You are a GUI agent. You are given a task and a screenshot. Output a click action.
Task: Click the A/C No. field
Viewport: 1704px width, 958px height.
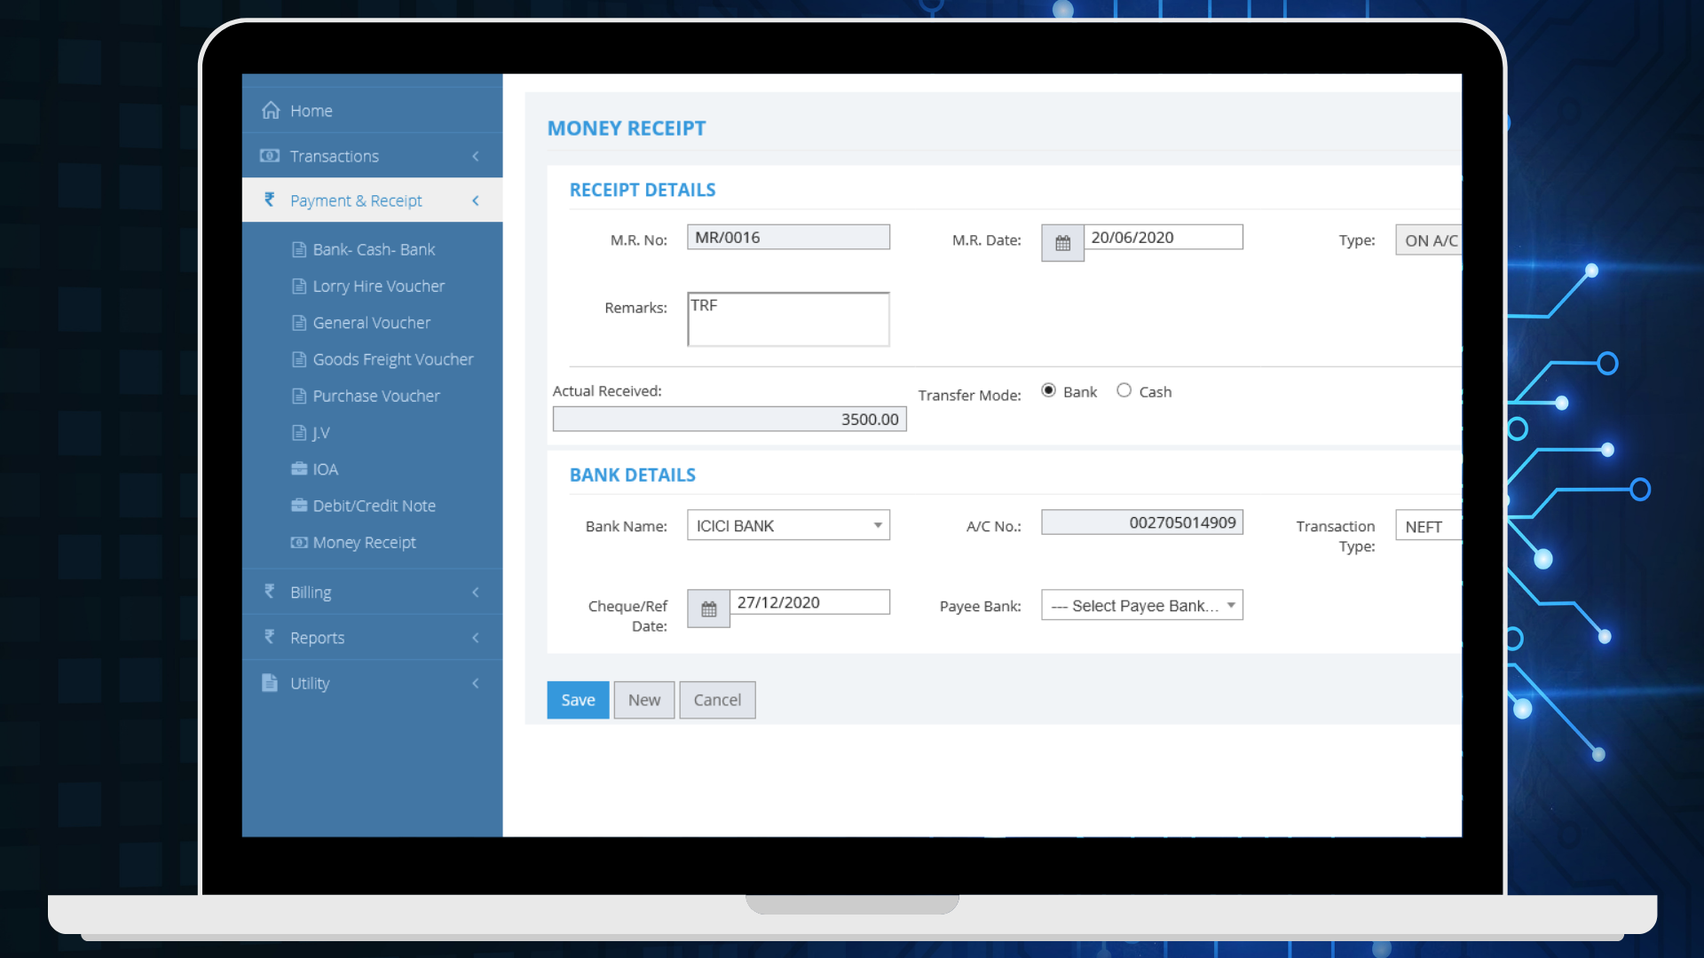1142,522
